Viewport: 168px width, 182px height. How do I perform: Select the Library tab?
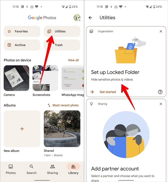[x=73, y=169]
